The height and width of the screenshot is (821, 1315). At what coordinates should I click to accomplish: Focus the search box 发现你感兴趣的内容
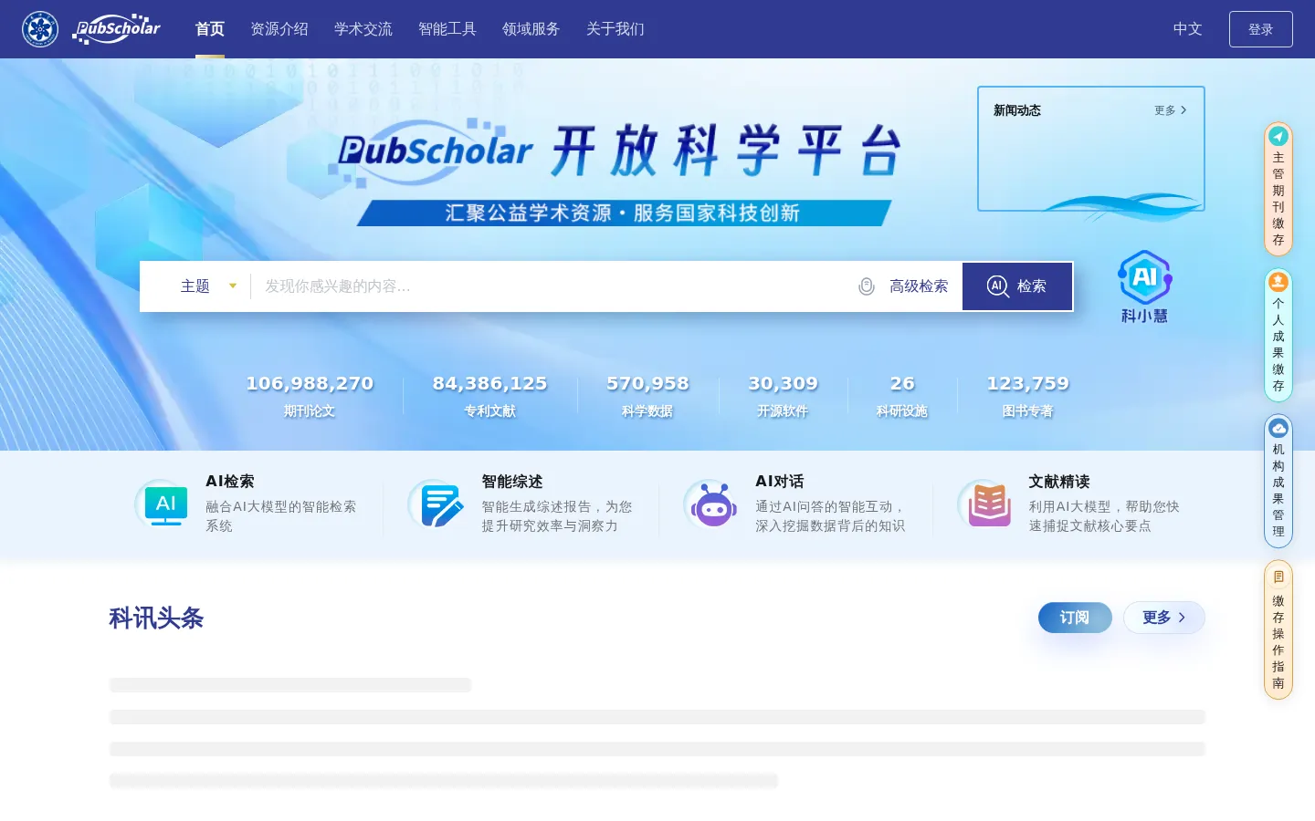552,286
